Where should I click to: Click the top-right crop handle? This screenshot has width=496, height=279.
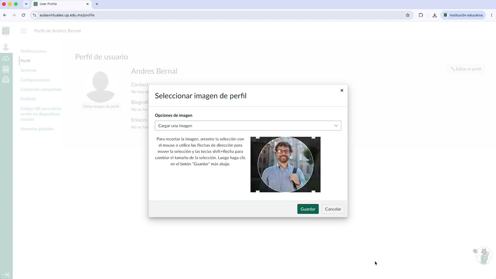313,138
